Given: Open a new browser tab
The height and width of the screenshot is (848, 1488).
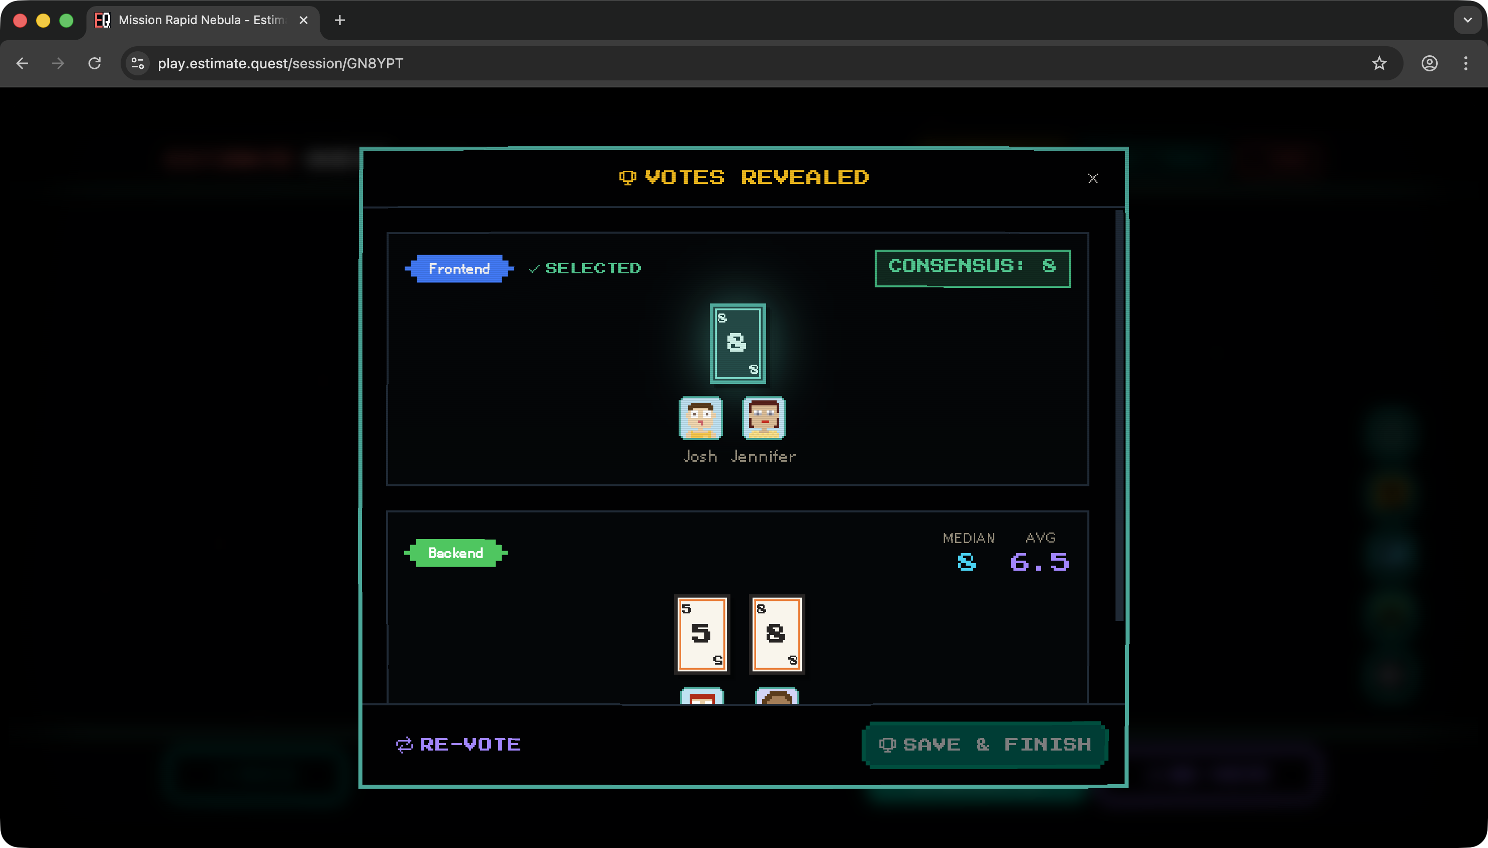Looking at the screenshot, I should (340, 21).
